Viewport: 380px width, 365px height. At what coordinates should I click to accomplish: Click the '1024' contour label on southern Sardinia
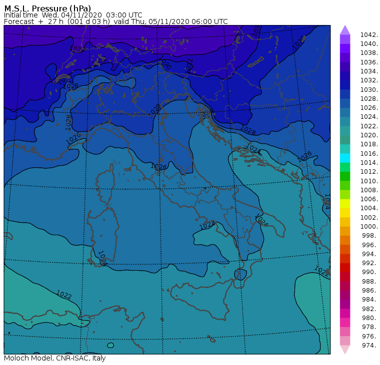[x=102, y=259]
